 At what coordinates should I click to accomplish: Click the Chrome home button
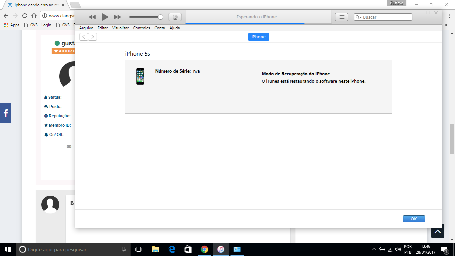[x=34, y=16]
